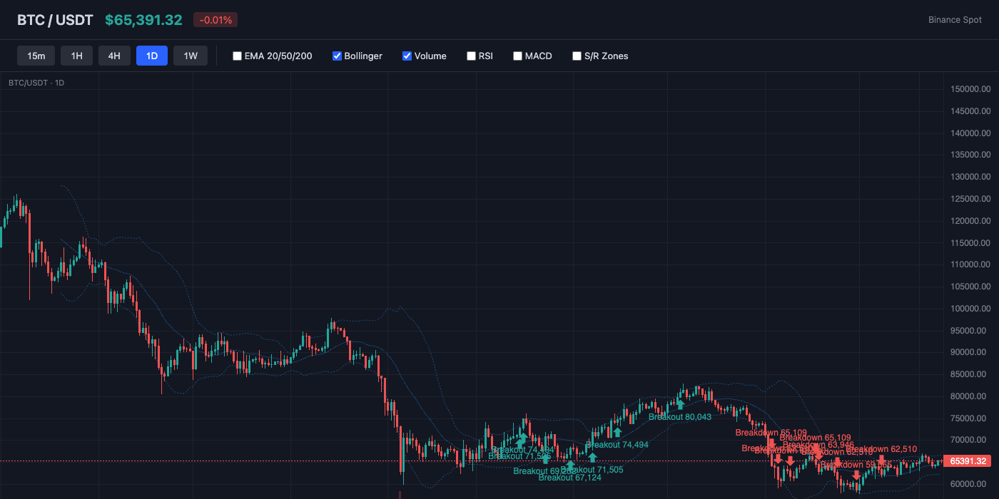Switch to the 1W timeframe

[x=191, y=56]
